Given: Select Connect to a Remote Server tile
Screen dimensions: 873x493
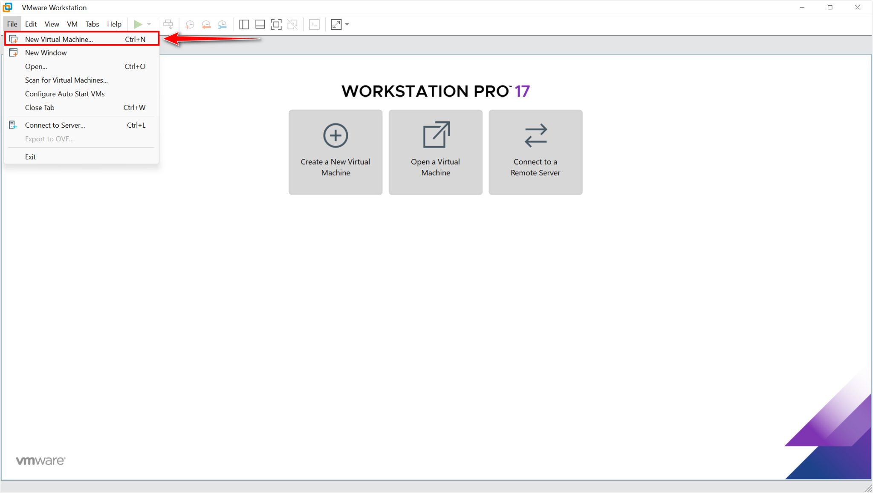Looking at the screenshot, I should coord(535,152).
